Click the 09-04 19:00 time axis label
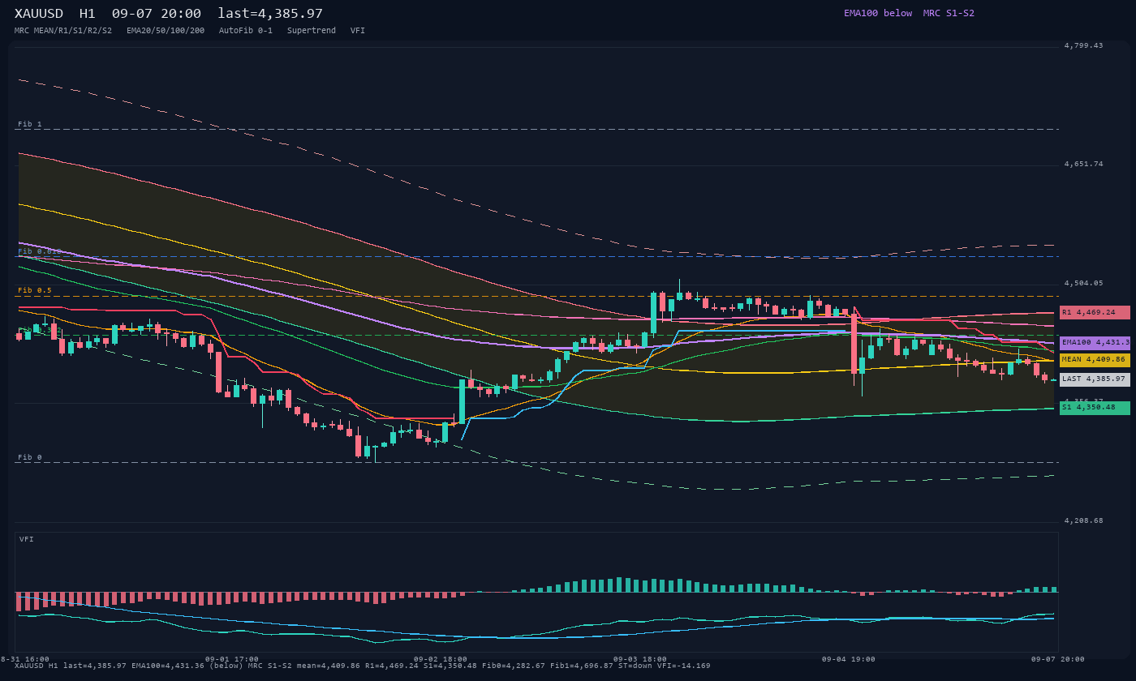The height and width of the screenshot is (681, 1136). (848, 659)
